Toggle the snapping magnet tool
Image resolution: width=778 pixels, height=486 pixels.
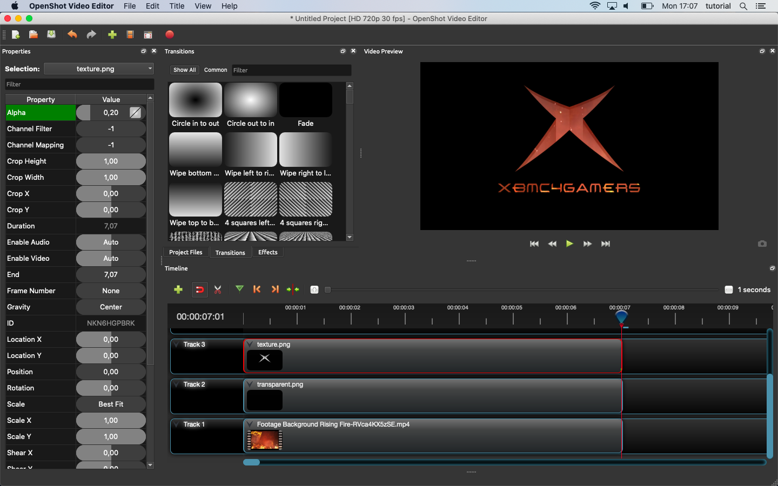199,289
